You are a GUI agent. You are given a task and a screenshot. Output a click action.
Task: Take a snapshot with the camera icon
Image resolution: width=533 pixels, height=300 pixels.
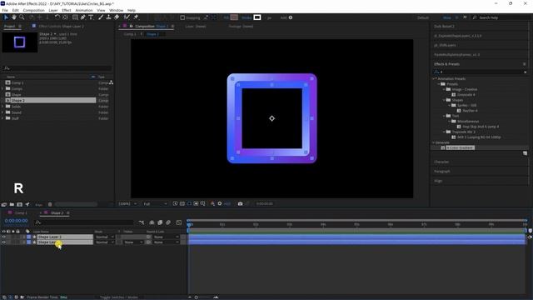(241, 203)
